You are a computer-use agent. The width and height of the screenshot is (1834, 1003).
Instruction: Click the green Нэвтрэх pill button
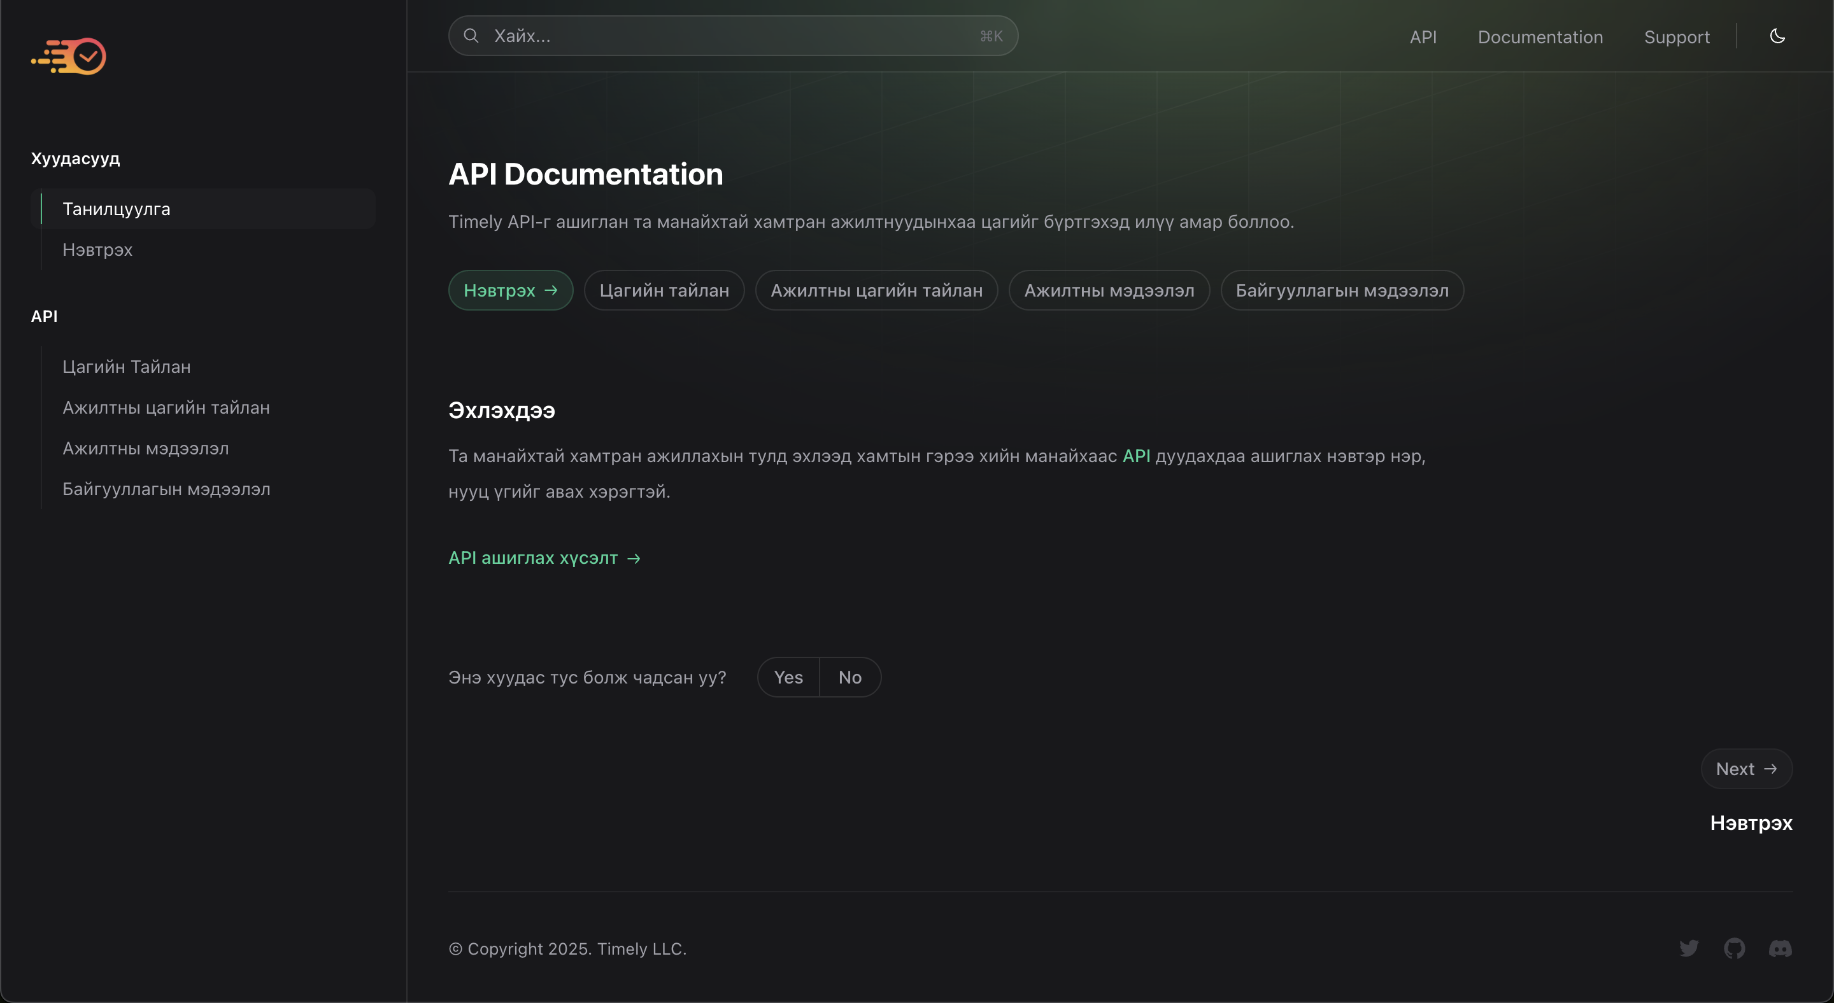coord(511,290)
